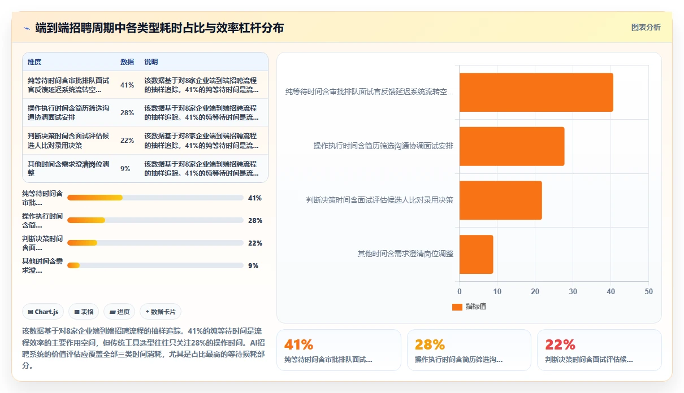This screenshot has width=684, height=393.
Task: Click the chart bar for 判断决策时间
Action: (x=500, y=200)
